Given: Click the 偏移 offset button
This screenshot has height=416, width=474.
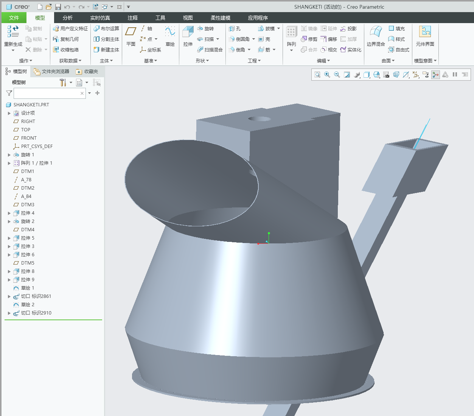Looking at the screenshot, I should tap(329, 39).
